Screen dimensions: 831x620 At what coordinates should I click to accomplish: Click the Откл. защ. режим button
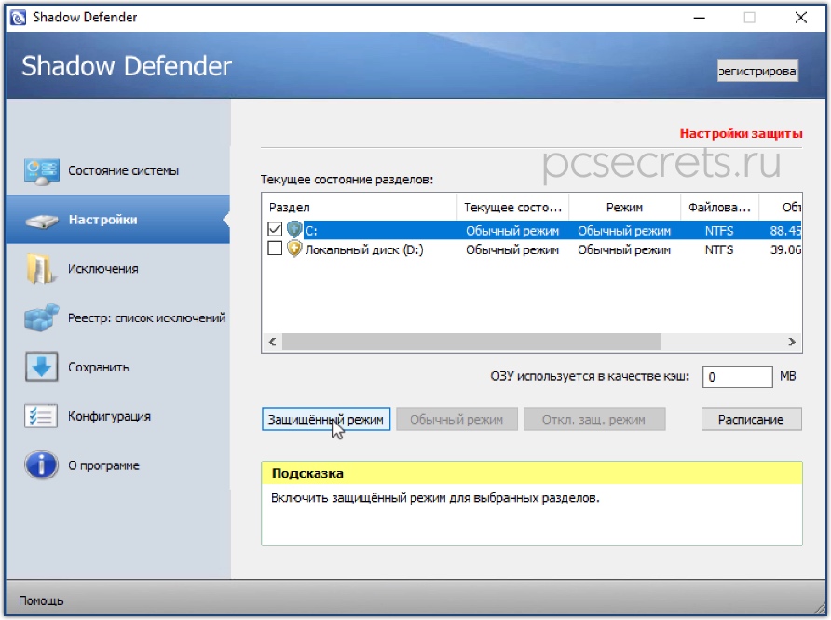click(594, 419)
